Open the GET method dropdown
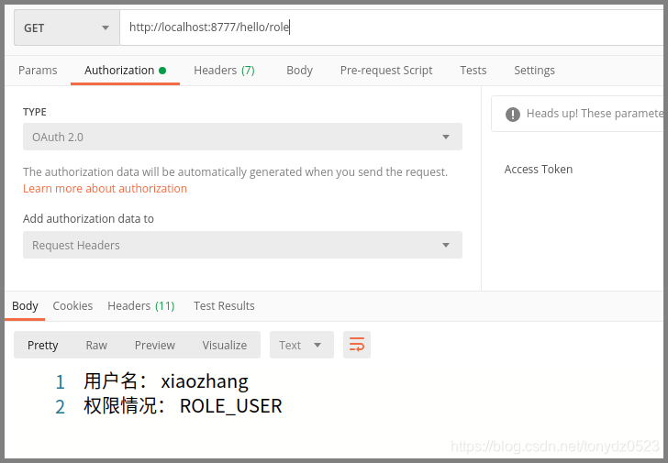Image resolution: width=668 pixels, height=463 pixels. 67,28
